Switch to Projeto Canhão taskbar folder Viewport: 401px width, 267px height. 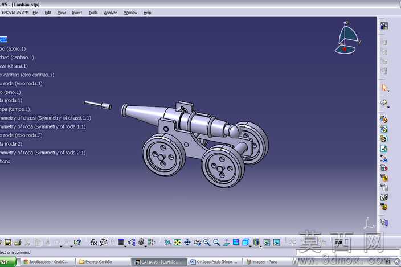tap(103, 262)
